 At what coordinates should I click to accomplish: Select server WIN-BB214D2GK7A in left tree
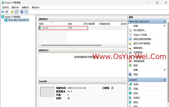pos(17,20)
